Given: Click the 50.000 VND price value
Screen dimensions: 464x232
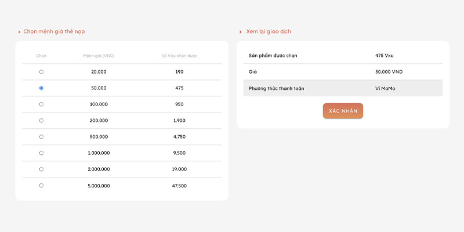Looking at the screenshot, I should pos(389,72).
